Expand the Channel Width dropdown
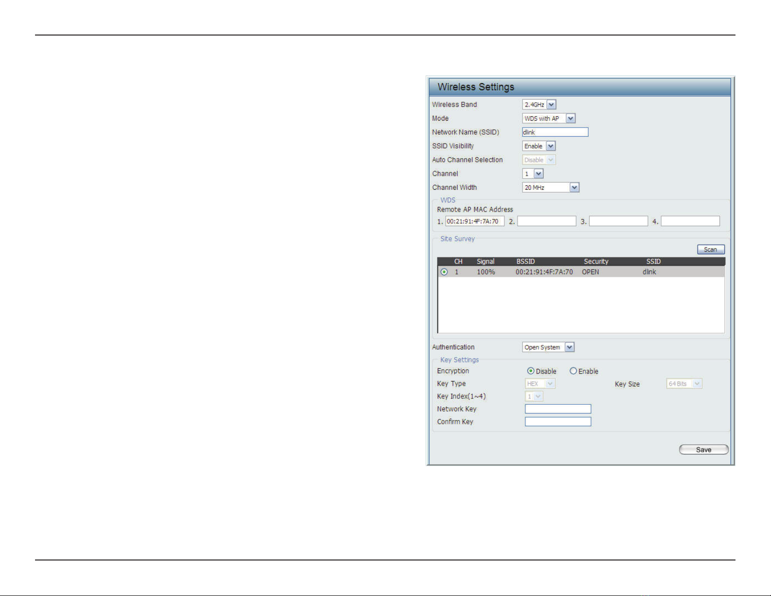771x596 pixels. click(x=551, y=187)
